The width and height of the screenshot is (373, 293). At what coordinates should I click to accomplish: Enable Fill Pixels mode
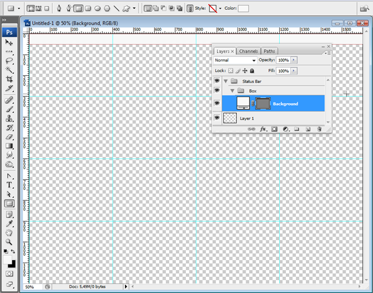click(x=47, y=9)
